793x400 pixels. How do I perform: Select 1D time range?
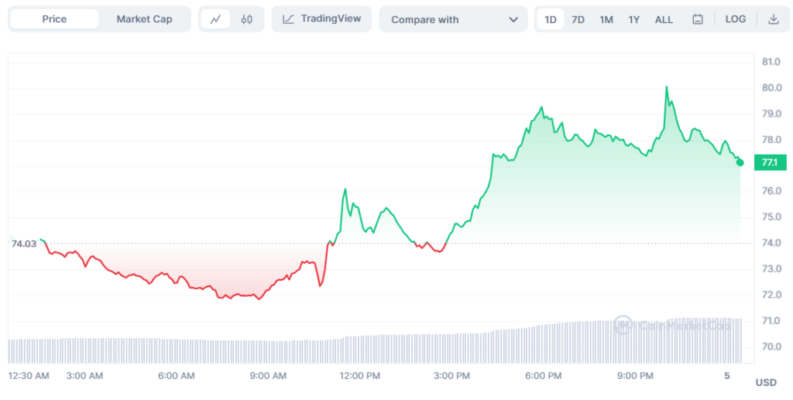[x=551, y=19]
